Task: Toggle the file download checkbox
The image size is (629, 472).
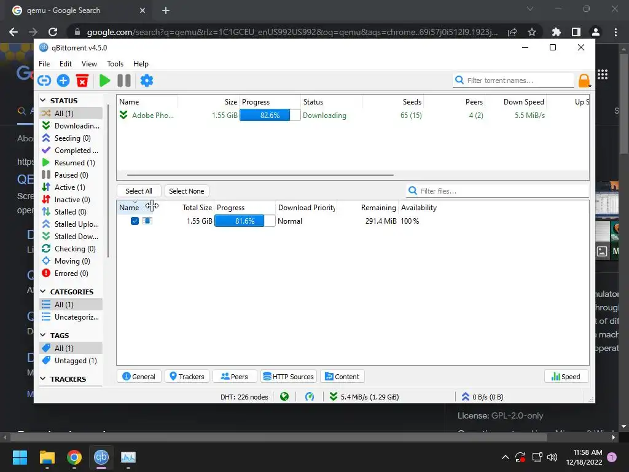Action: 135,221
